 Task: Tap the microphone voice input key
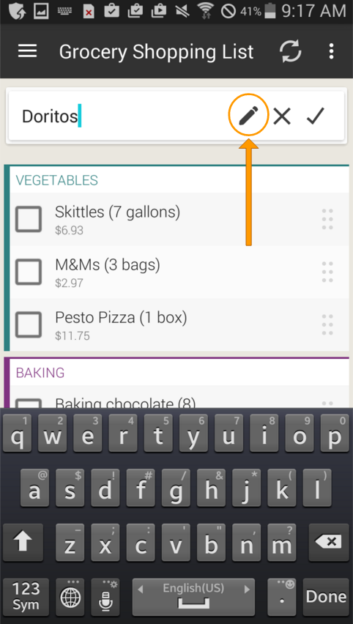[x=105, y=597]
